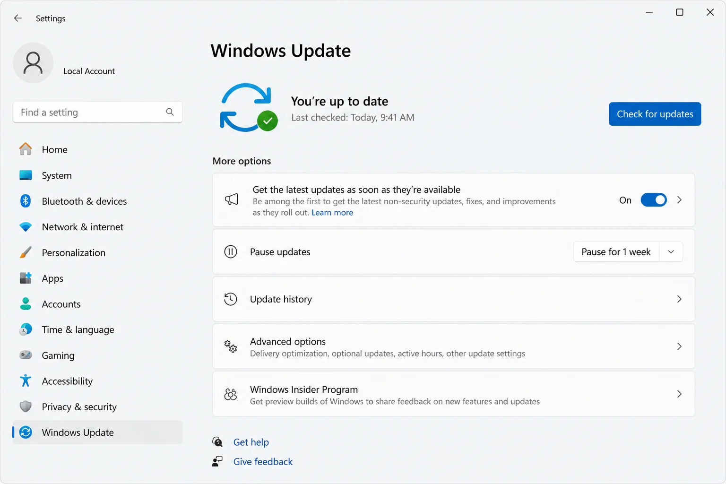Click the Give feedback person icon
The image size is (726, 484).
(217, 461)
